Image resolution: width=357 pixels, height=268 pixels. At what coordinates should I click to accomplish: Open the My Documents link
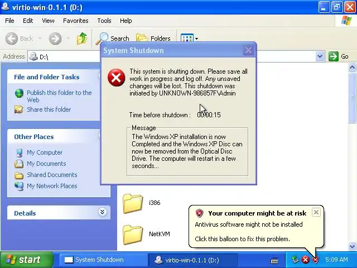(46, 164)
